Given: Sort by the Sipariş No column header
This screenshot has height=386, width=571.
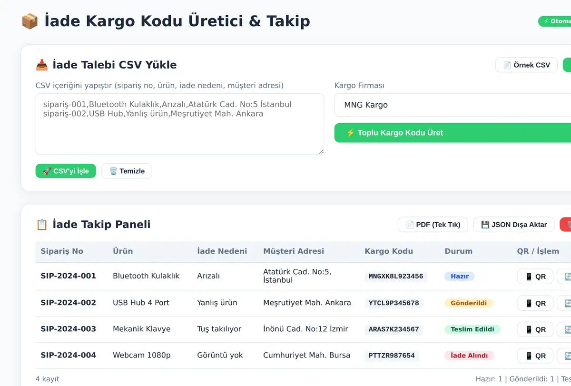Looking at the screenshot, I should 62,251.
